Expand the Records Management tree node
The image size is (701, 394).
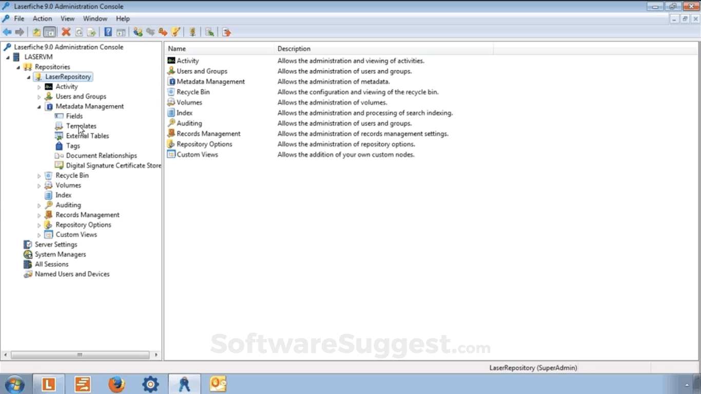point(39,215)
